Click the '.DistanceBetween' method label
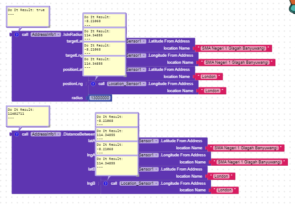 tap(79, 134)
